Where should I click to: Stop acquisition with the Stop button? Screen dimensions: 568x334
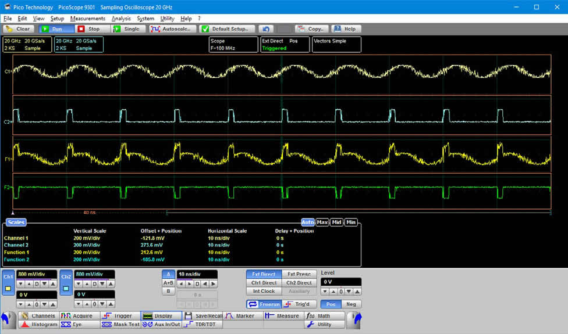tap(93, 29)
